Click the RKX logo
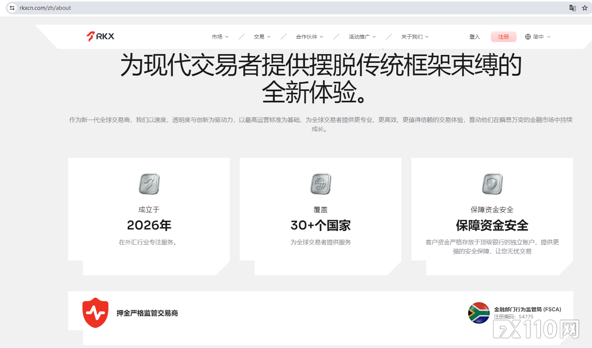 click(x=100, y=36)
